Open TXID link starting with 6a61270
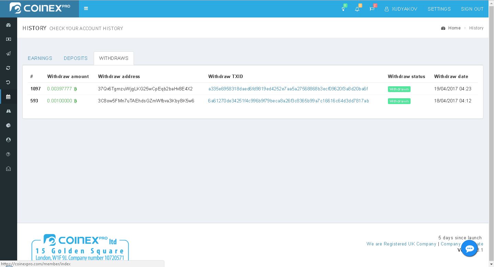Viewport: 494px width, 267px height. pyautogui.click(x=288, y=101)
